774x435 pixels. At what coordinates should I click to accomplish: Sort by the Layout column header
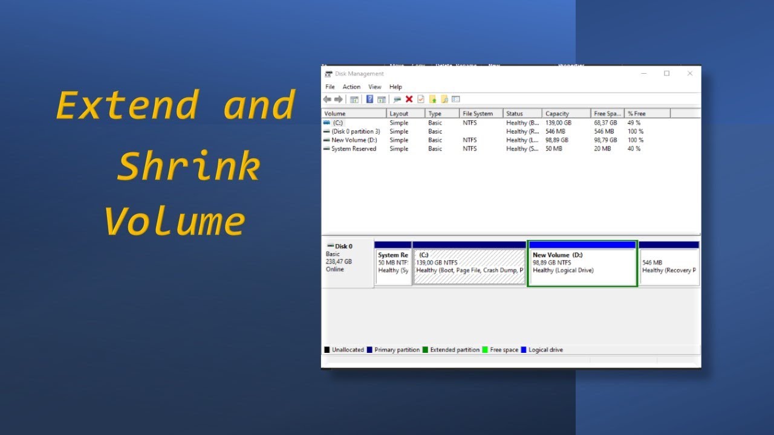pyautogui.click(x=406, y=114)
